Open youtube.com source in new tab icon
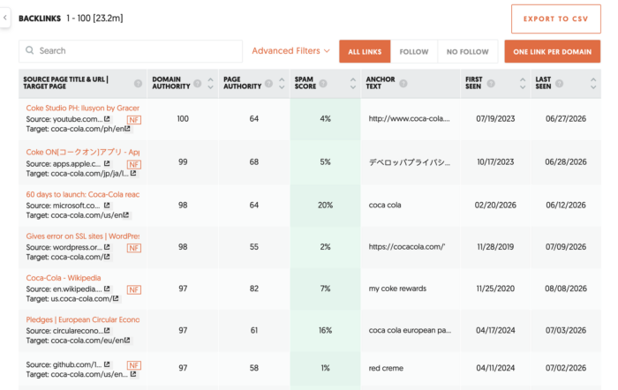 [x=107, y=118]
